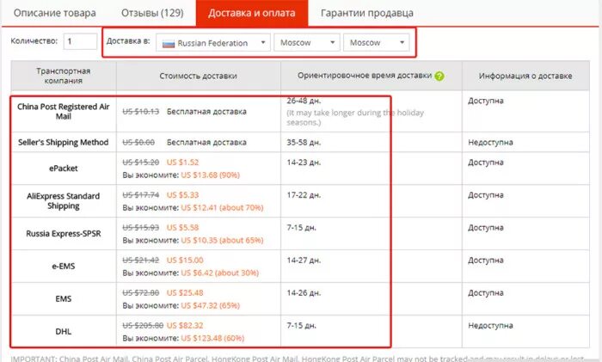Choose the DHL shipping option
This screenshot has height=362, width=602.
coord(64,331)
